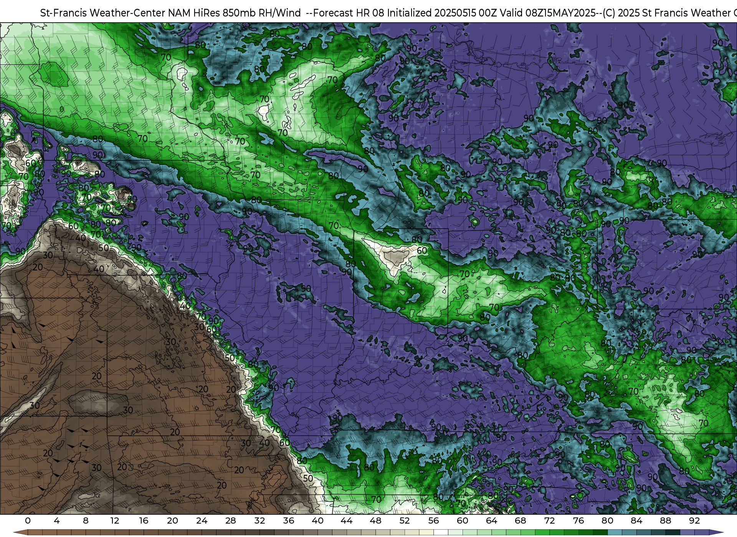Viewport: 737px width, 537px height.
Task: Click the colorbar tick label '88'
Action: [x=665, y=521]
